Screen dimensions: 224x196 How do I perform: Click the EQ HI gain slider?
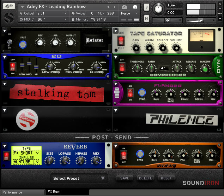36,67
